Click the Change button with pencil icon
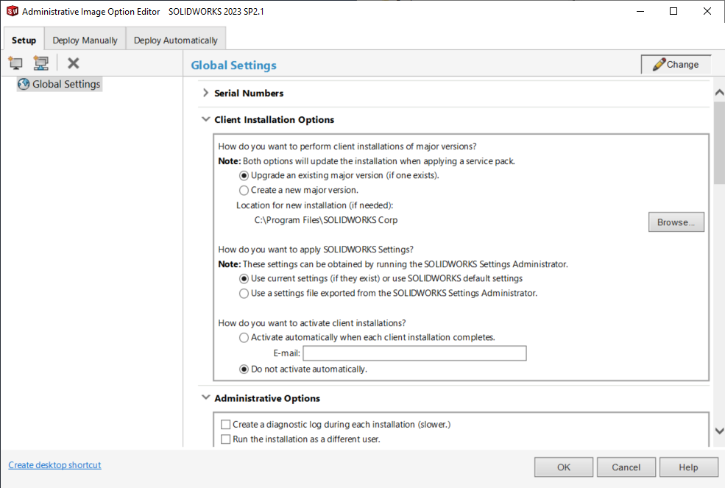725x488 pixels. click(x=676, y=65)
